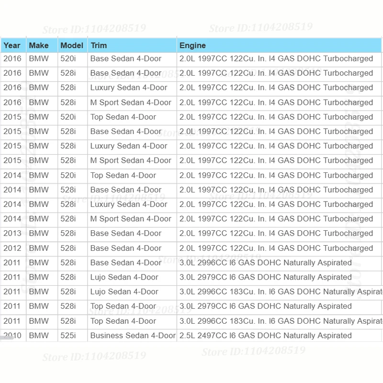Click the "Business Sedan 4-Door" trim cell
This screenshot has width=383, height=383.
click(x=133, y=336)
